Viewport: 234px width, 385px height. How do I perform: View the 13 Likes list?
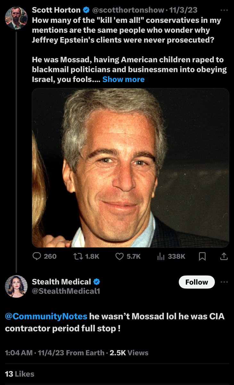(x=20, y=374)
